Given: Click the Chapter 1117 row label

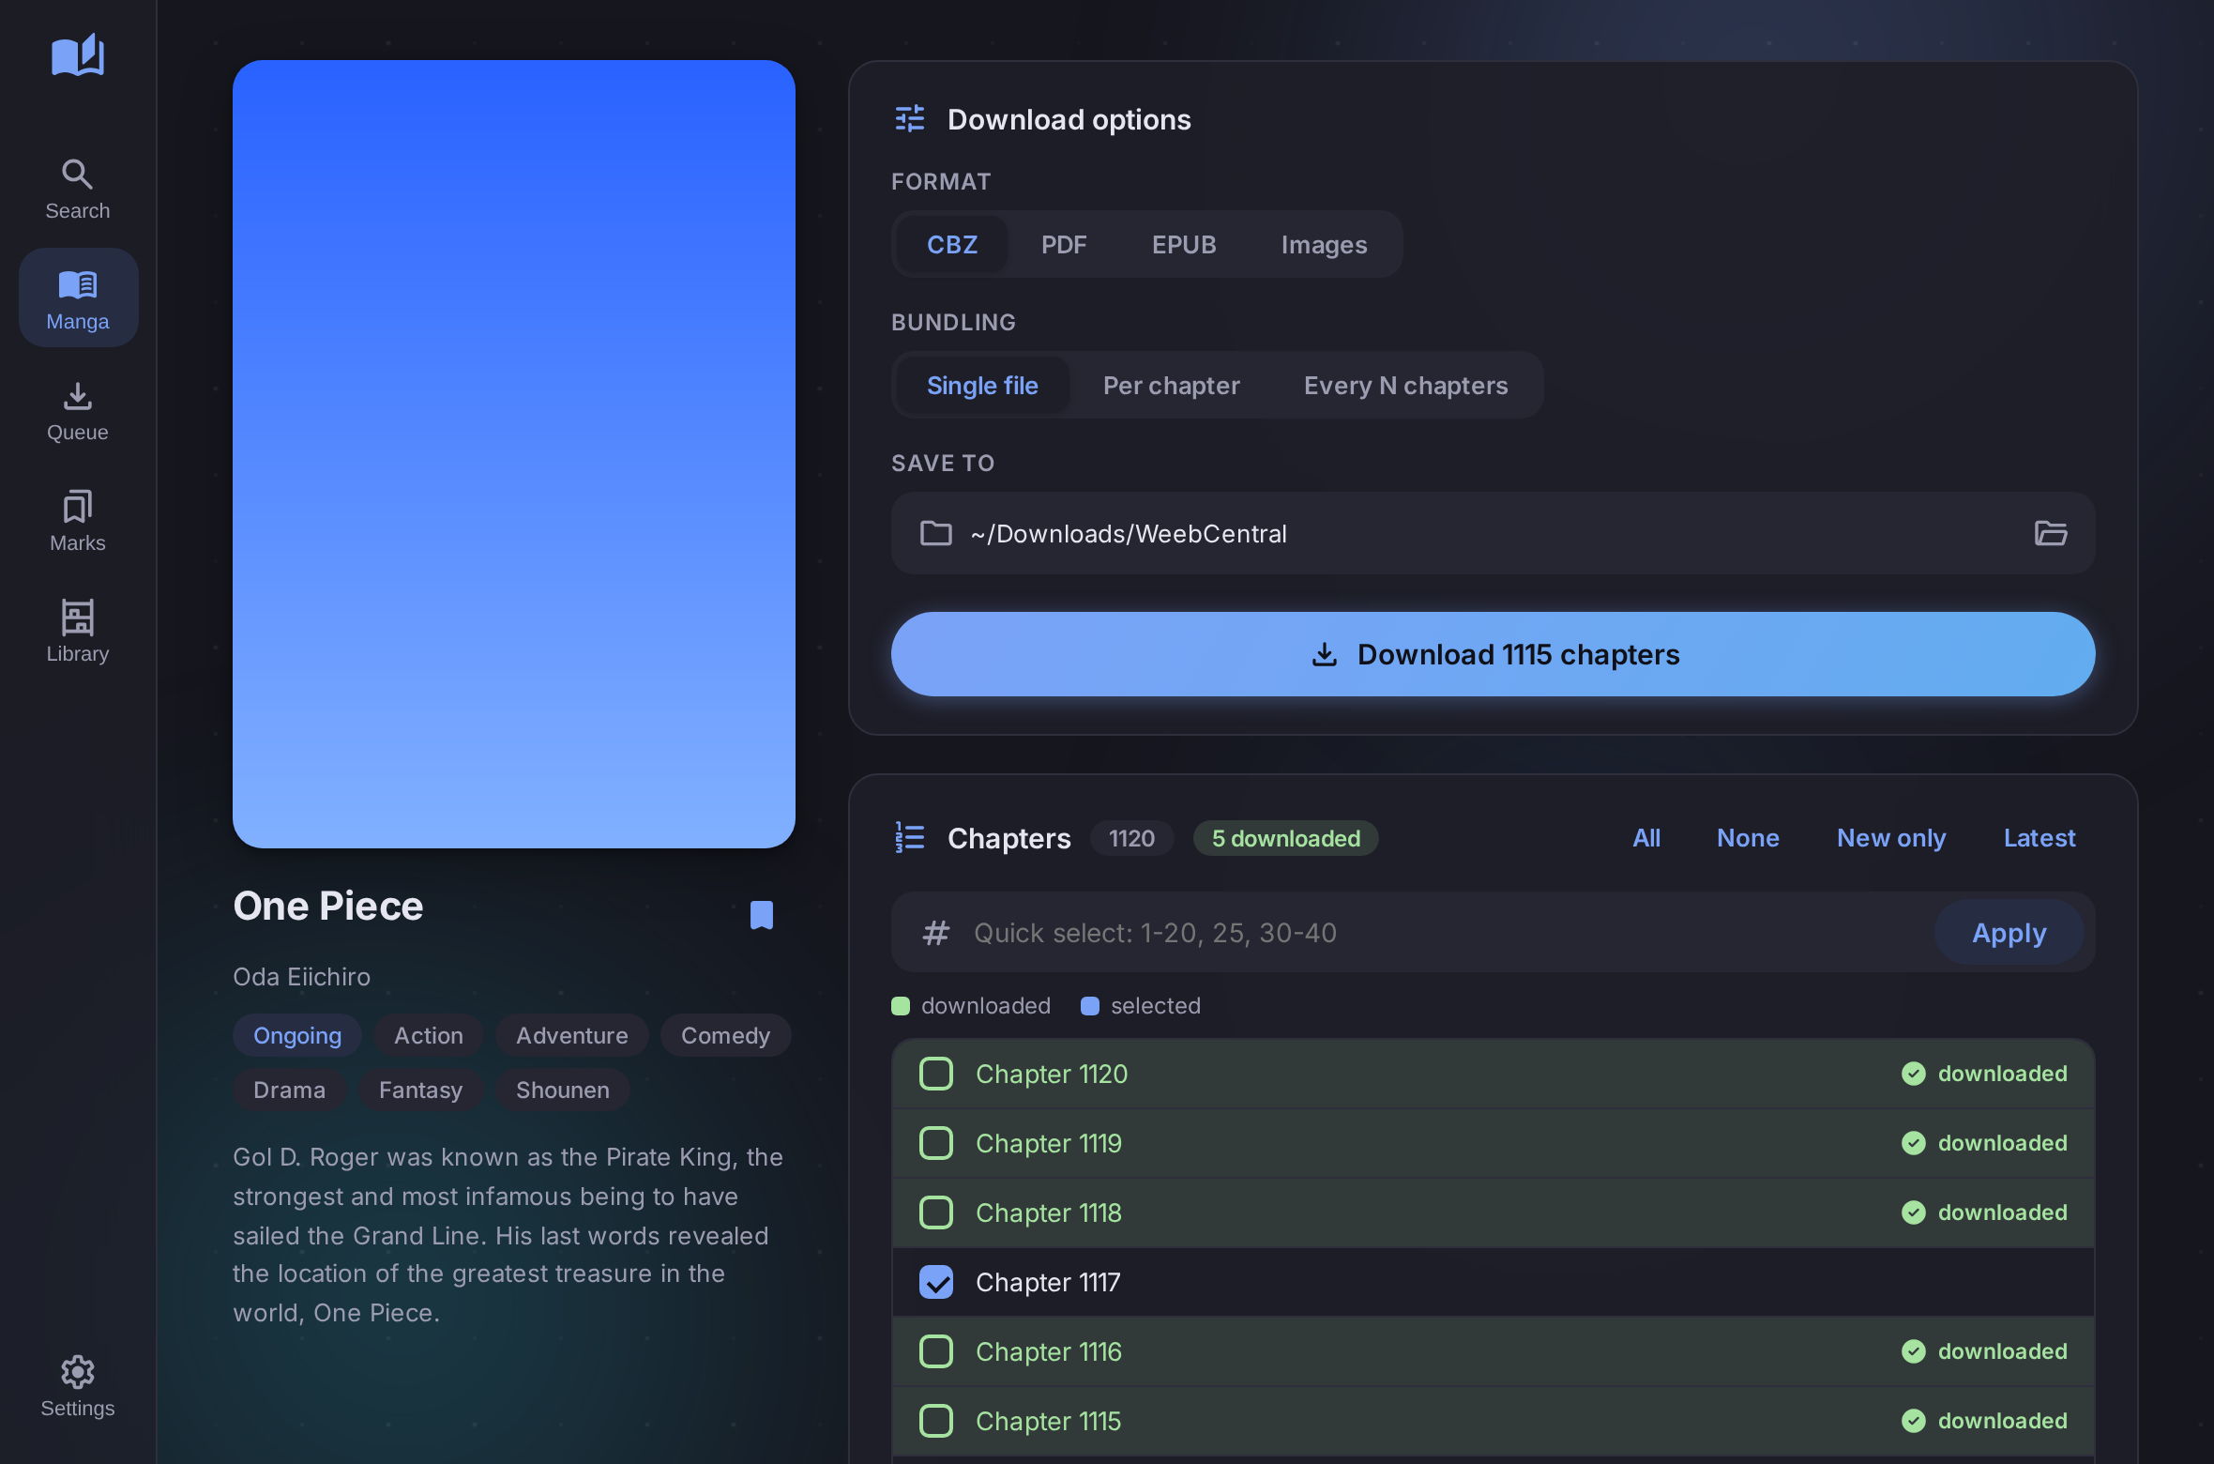Looking at the screenshot, I should click(1048, 1282).
